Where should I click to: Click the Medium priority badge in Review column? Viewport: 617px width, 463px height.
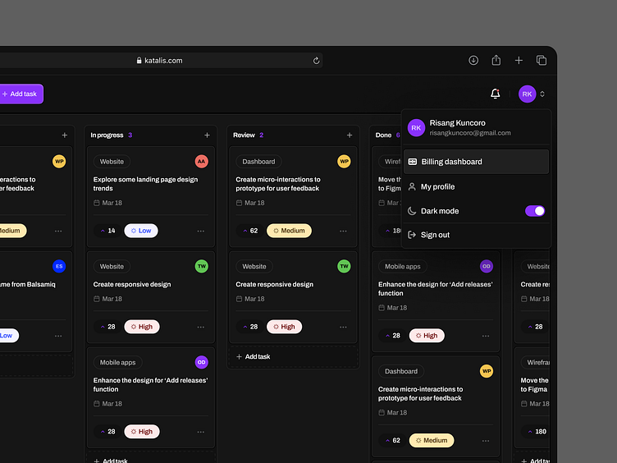click(289, 231)
